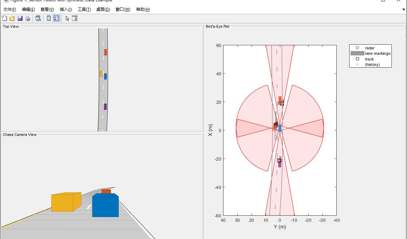Click the blue ego vehicle in Top View
The height and width of the screenshot is (239, 407).
tap(105, 76)
